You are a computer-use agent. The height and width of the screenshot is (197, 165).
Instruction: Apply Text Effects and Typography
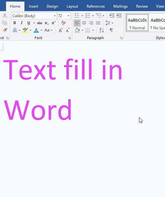click(15, 30)
